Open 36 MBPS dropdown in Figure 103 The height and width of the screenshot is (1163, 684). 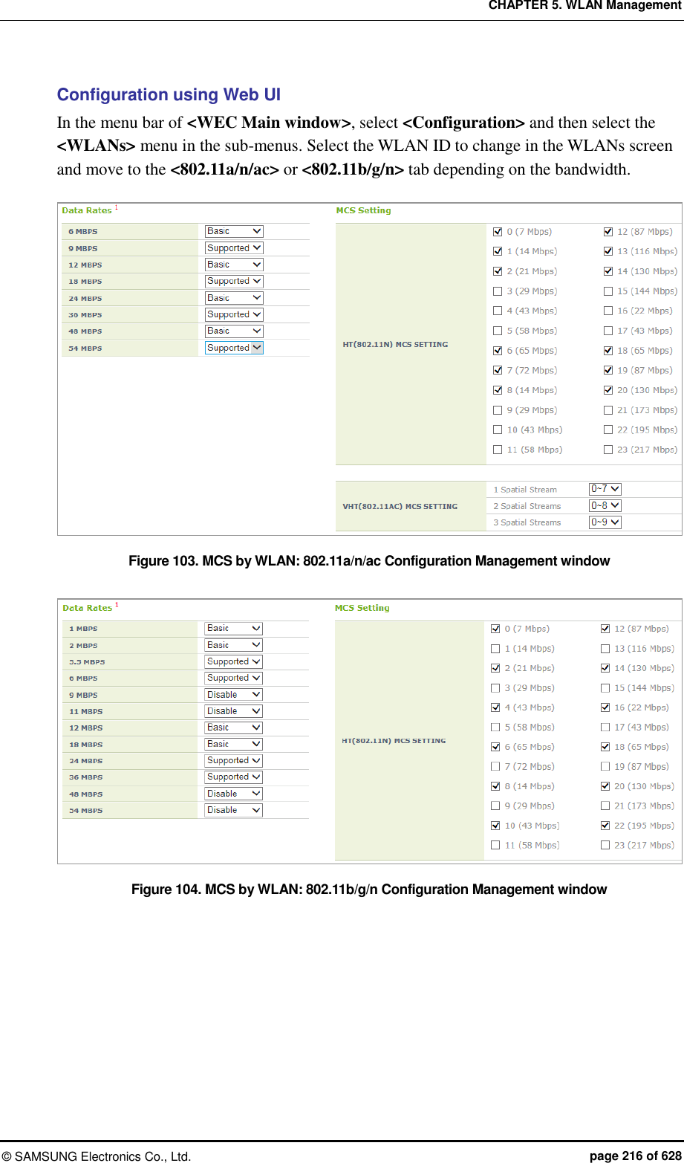[234, 314]
